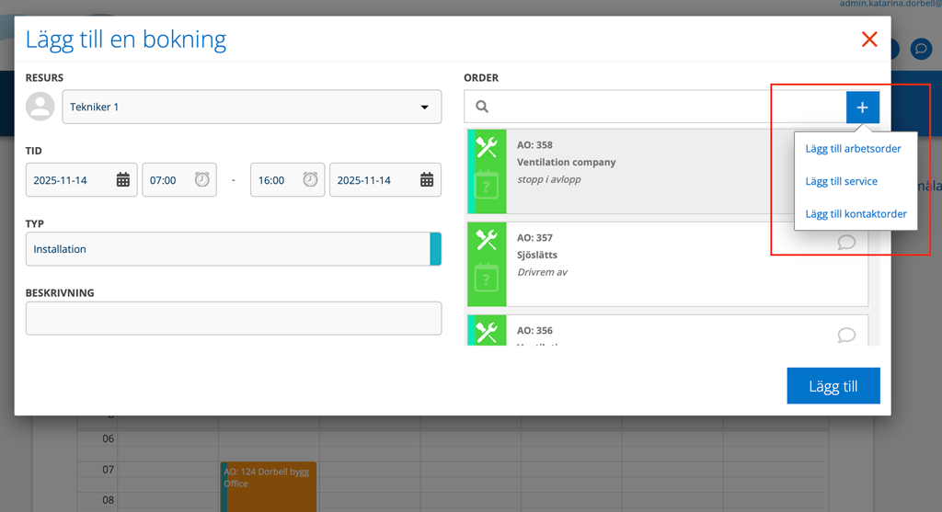Click the magnifier icon in order search
Screen dimensions: 942x512
482,108
